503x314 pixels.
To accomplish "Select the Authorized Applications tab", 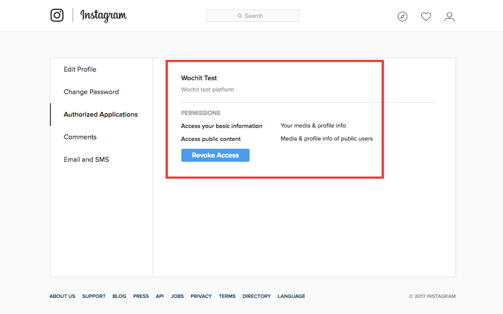I will click(101, 114).
